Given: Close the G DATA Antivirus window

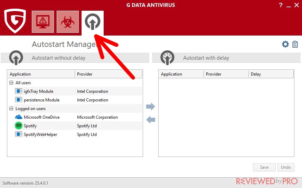Looking at the screenshot, I should click(296, 5).
